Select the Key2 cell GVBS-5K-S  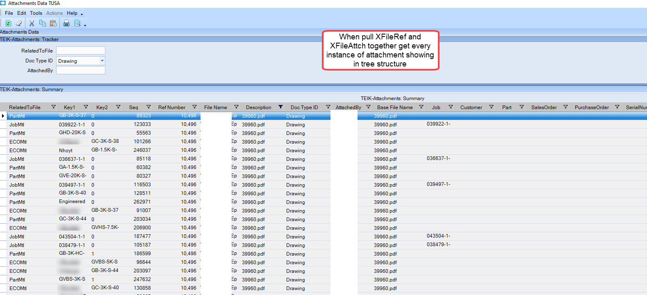[105, 262]
